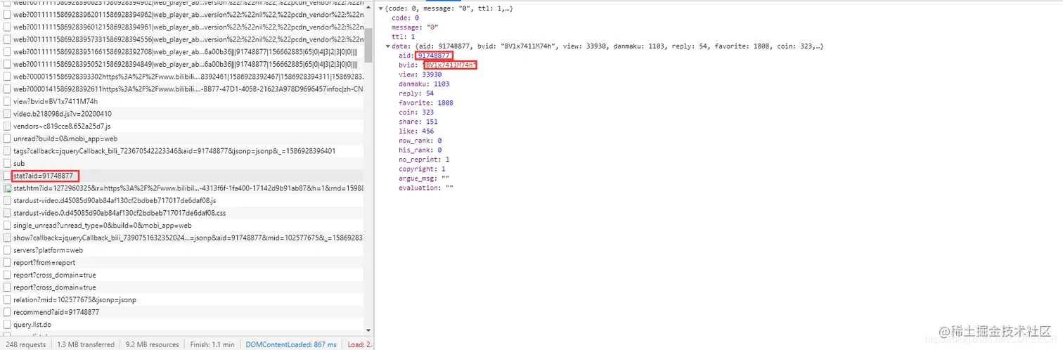Click the 9.2 MB resources status entry
Image resolution: width=1063 pixels, height=350 pixels.
(x=153, y=344)
